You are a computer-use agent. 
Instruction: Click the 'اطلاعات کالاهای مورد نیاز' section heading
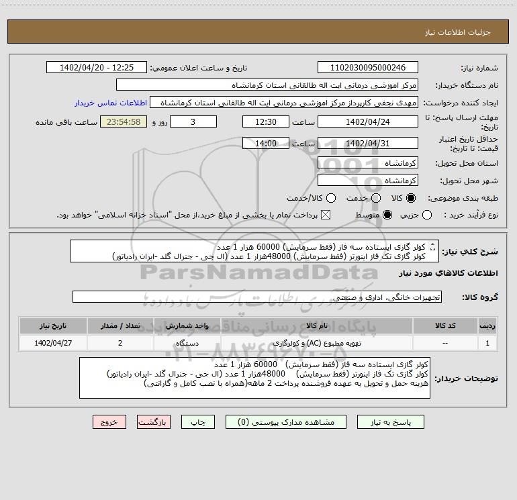[x=448, y=273]
